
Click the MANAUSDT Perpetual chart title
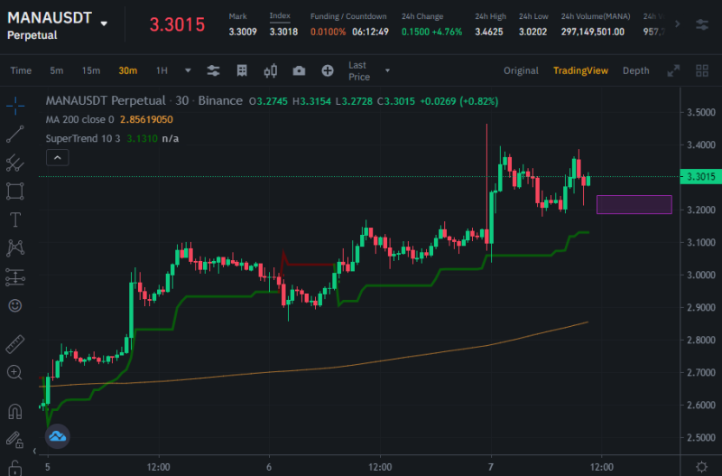[x=106, y=100]
